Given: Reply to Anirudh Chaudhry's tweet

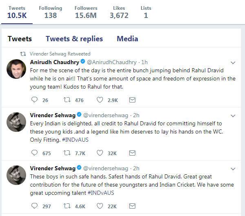Looking at the screenshot, I should click(x=35, y=100).
